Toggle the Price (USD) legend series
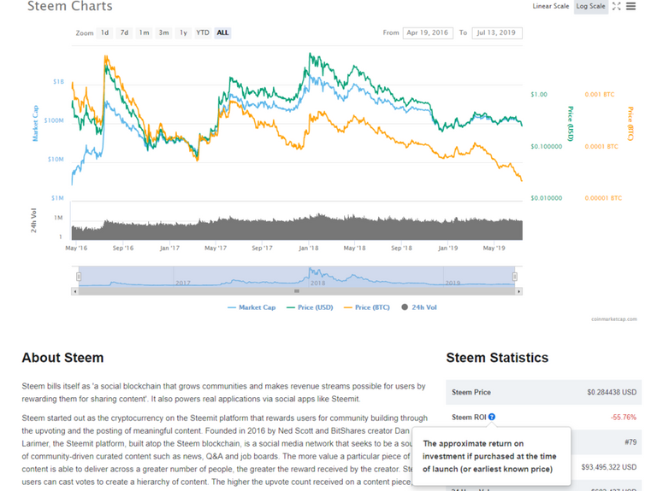 311,307
